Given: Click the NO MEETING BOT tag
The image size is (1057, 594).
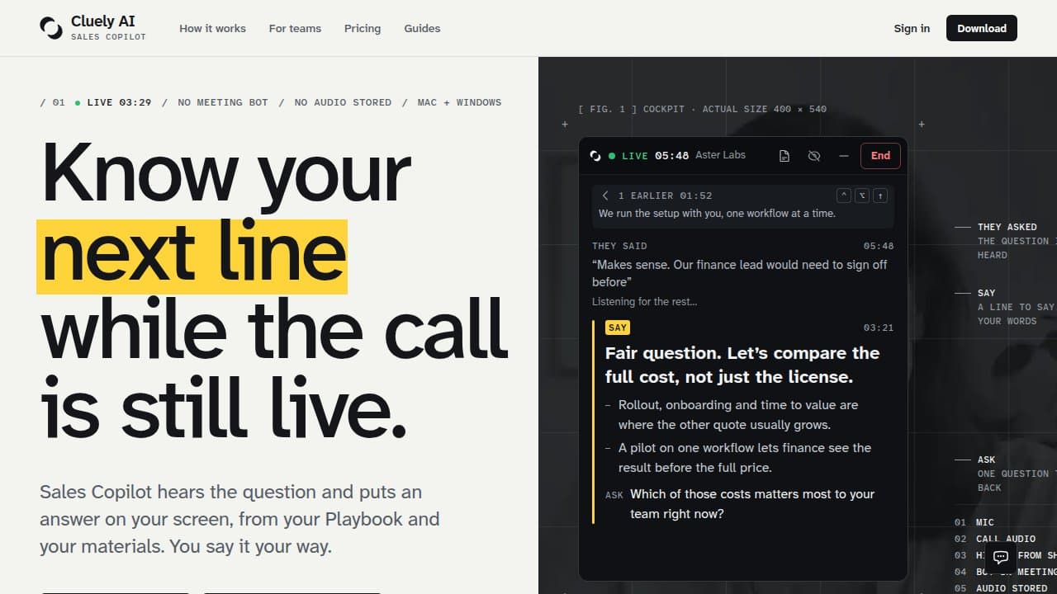Looking at the screenshot, I should tap(223, 102).
